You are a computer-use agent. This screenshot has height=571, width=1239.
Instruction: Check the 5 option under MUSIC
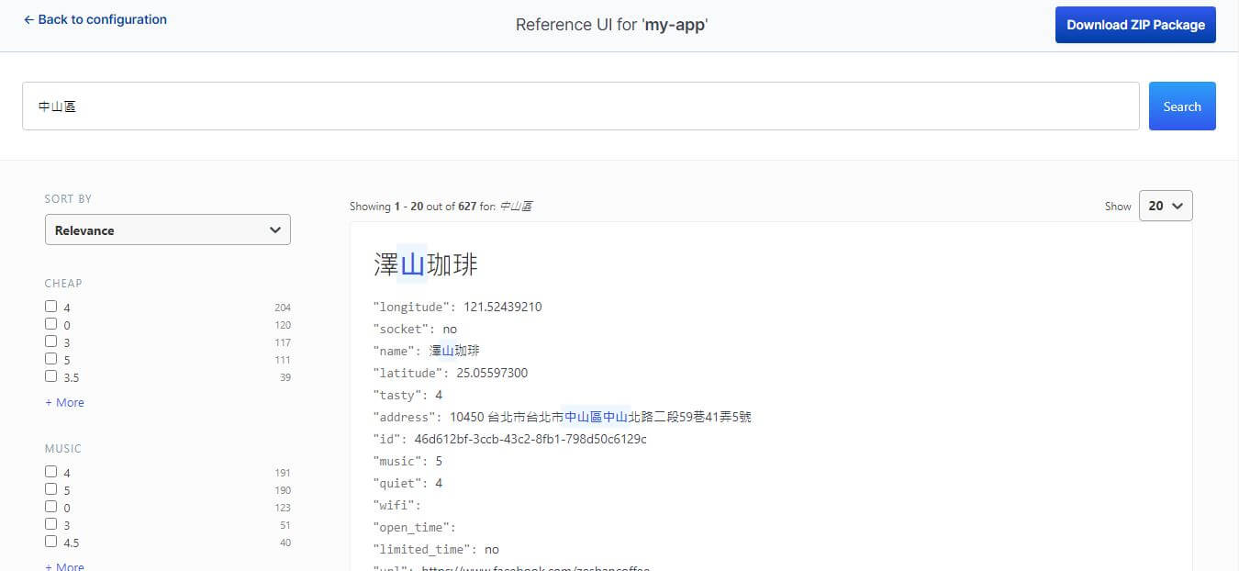50,488
